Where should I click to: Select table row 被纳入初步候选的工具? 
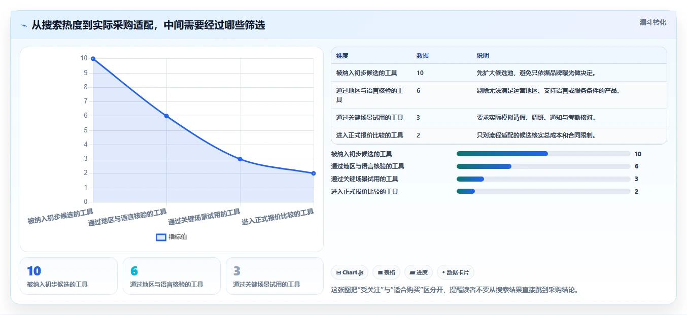(x=499, y=73)
